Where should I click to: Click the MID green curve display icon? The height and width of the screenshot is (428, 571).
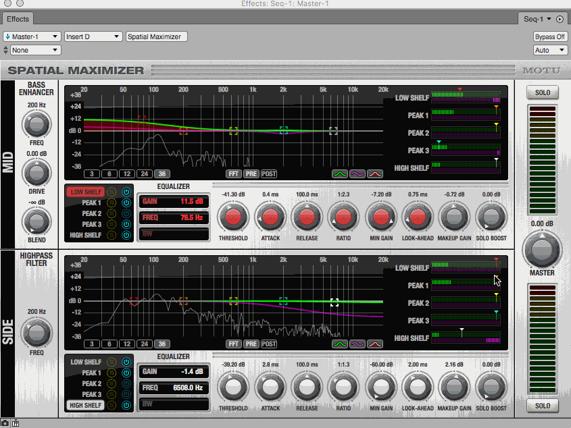coord(340,174)
